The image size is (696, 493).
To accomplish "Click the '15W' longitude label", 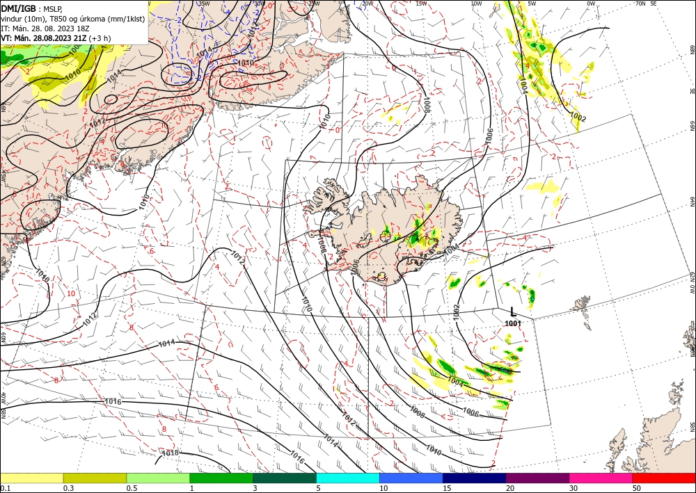I will coord(421,3).
